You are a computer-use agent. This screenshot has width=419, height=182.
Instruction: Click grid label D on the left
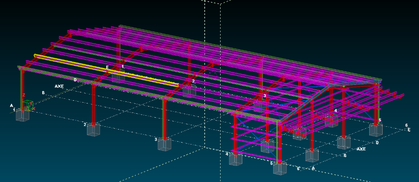point(75,80)
